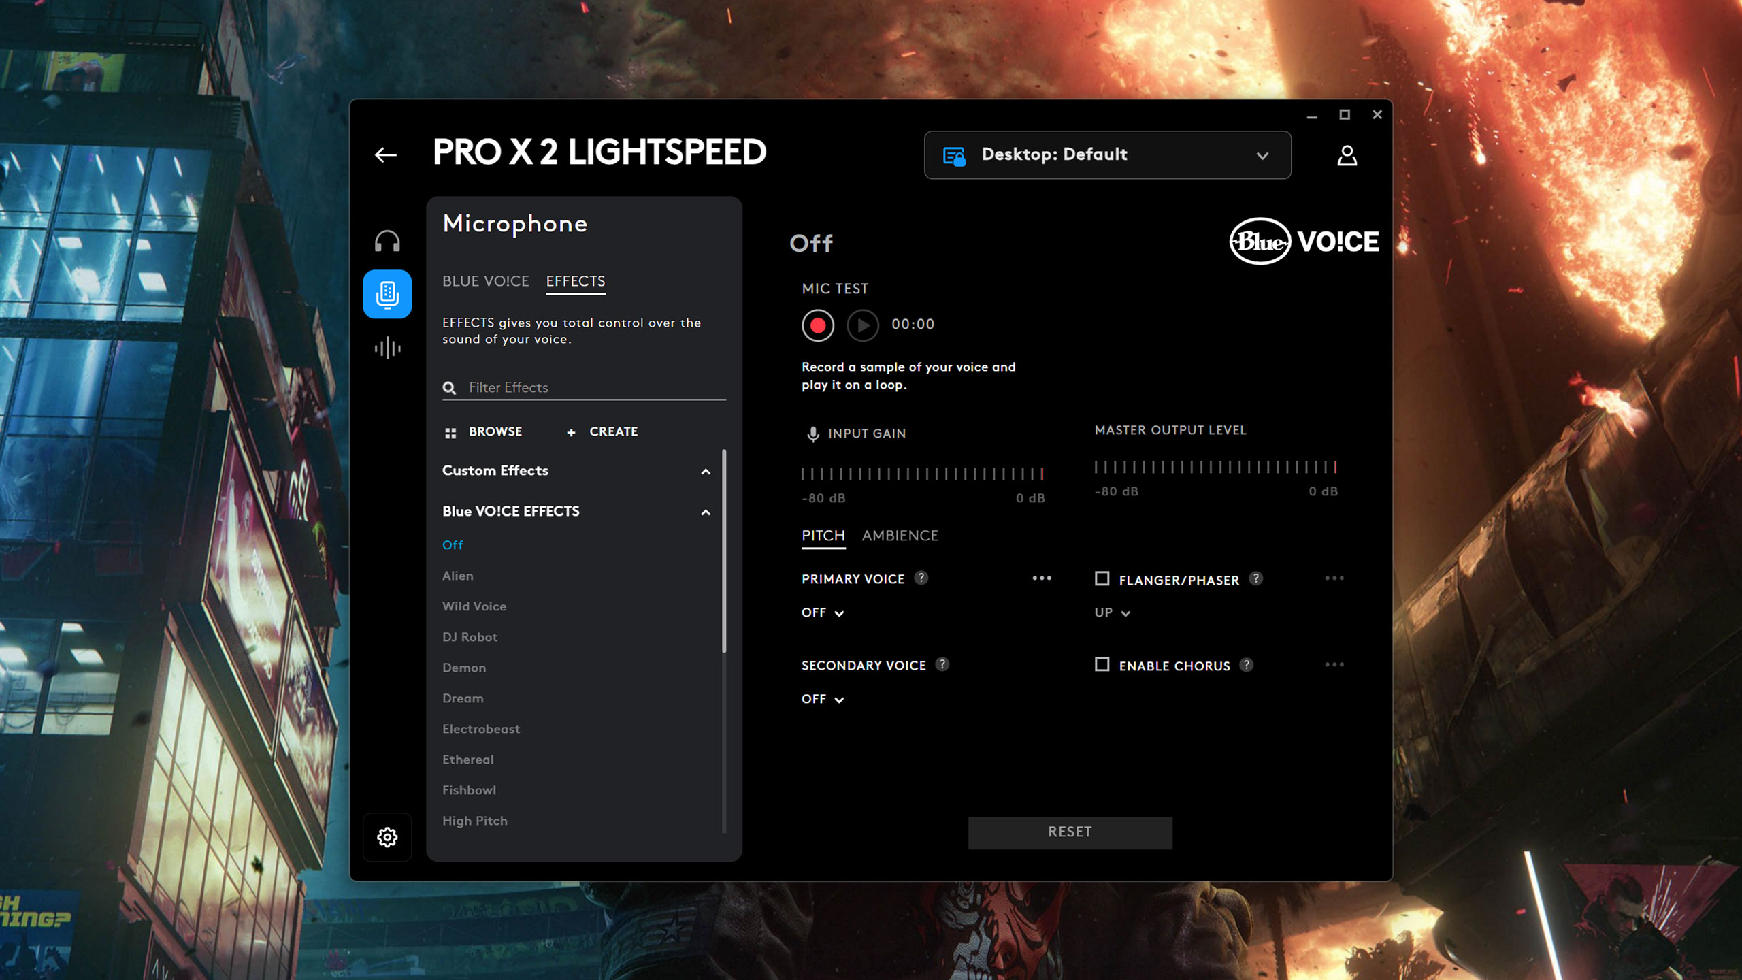Screen dimensions: 1742x980
Task: Select the DJ Robot effect
Action: pyautogui.click(x=470, y=637)
